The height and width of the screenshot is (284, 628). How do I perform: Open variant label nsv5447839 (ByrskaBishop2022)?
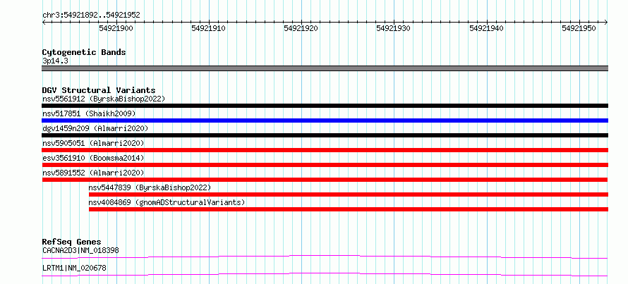coord(150,187)
